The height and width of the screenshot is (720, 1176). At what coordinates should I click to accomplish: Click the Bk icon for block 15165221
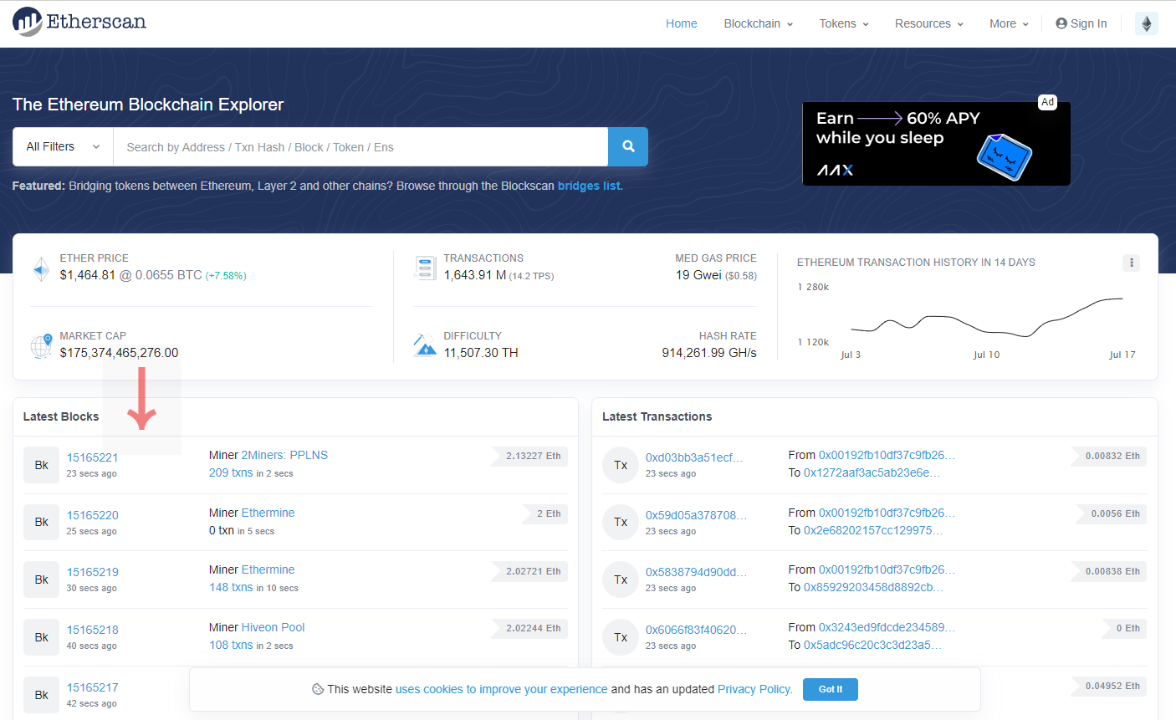tap(42, 465)
